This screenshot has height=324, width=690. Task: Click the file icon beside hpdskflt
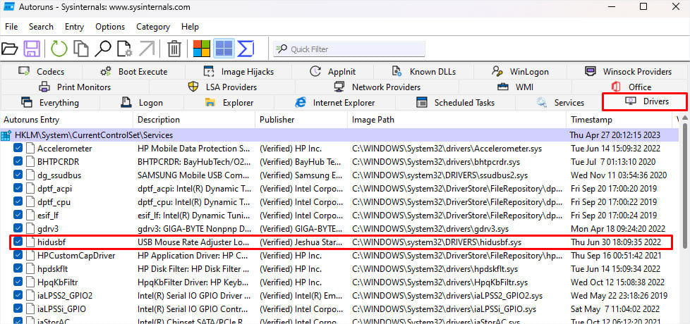pos(30,268)
